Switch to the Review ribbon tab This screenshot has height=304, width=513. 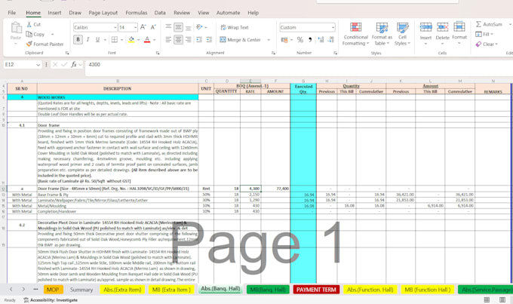click(x=182, y=13)
